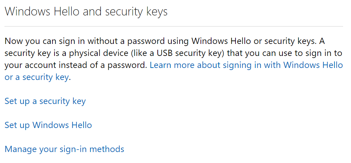Image resolution: width=351 pixels, height=163 pixels.
Task: Click the "USB security key" parenthetical text
Action: coord(193,53)
